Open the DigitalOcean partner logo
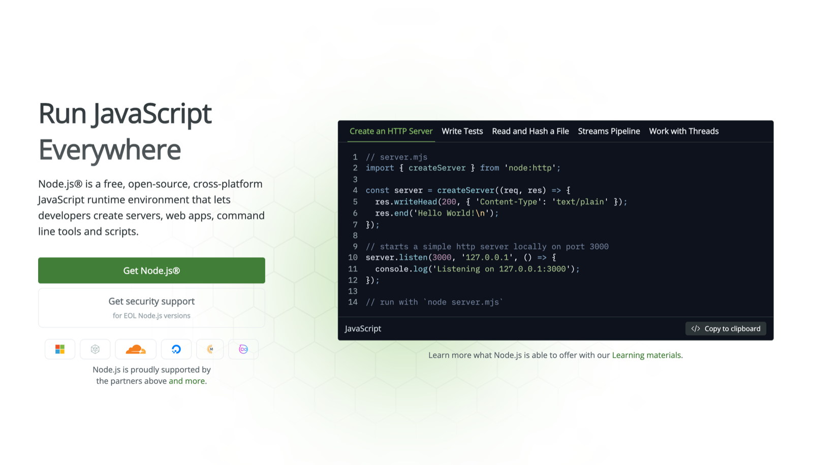The width and height of the screenshot is (813, 465). 176,349
